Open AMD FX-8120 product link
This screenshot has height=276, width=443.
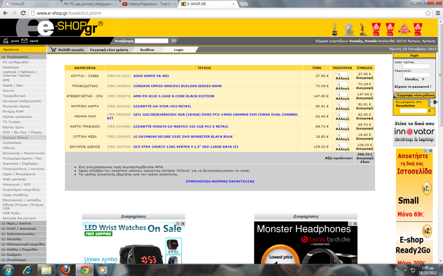click(x=174, y=96)
